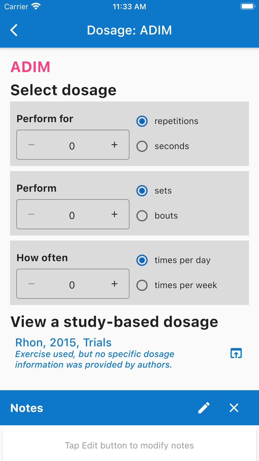The height and width of the screenshot is (461, 259).
Task: Tap the How often value field
Action: coord(72,285)
